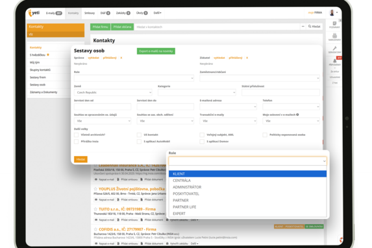Select CENTRÁLA in the Role list
This screenshot has width=372, height=248.
click(x=248, y=180)
